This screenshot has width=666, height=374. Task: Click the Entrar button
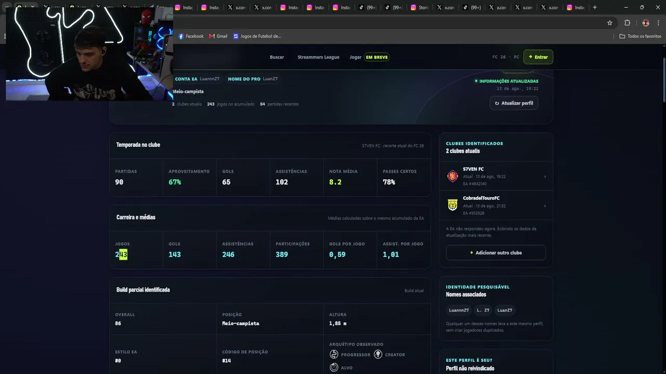[x=538, y=57]
